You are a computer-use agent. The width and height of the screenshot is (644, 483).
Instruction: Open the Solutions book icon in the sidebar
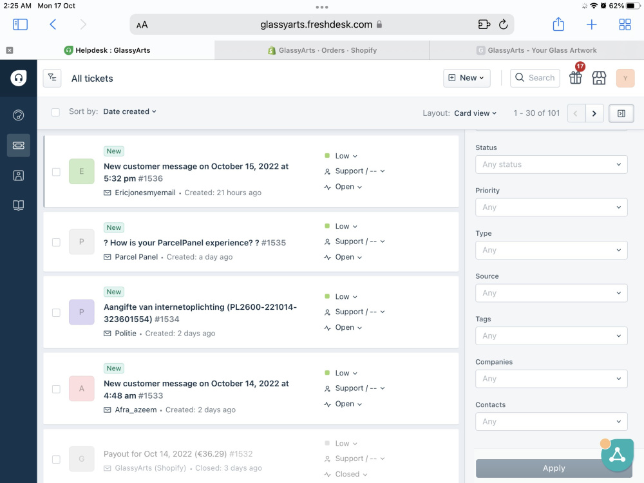click(x=19, y=205)
